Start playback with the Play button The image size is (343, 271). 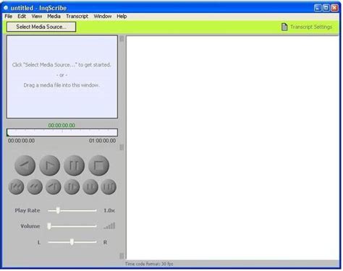50,165
